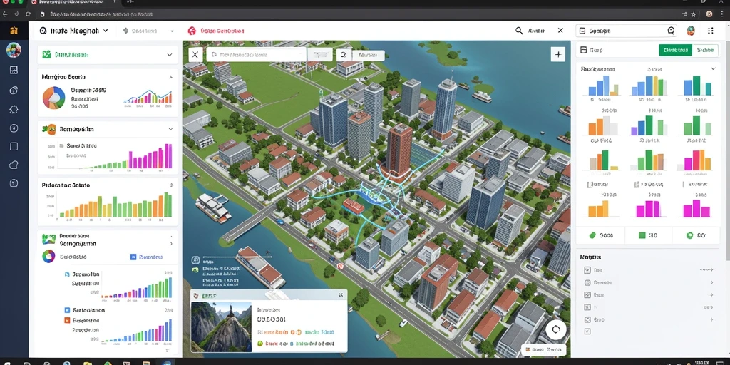Tick the checkbox of the third Roqois list row

[587, 295]
